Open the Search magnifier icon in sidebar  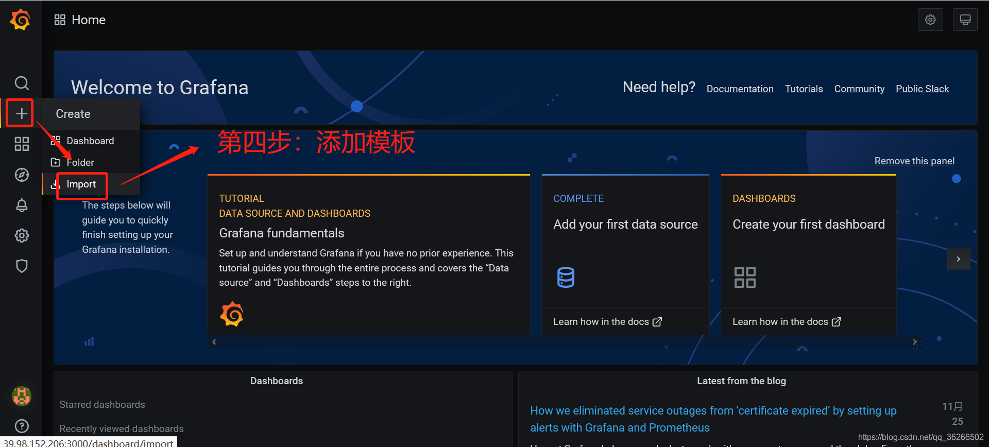[22, 83]
